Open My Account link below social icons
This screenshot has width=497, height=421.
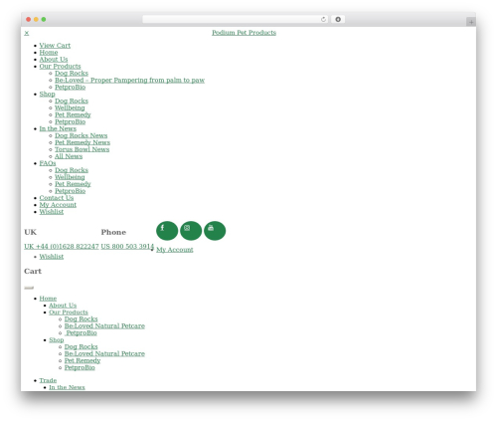coord(175,250)
